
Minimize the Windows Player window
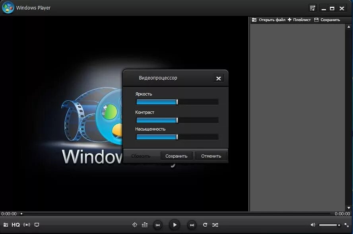[x=324, y=9]
